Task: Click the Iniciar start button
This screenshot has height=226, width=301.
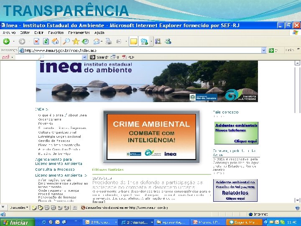Action: 17,222
